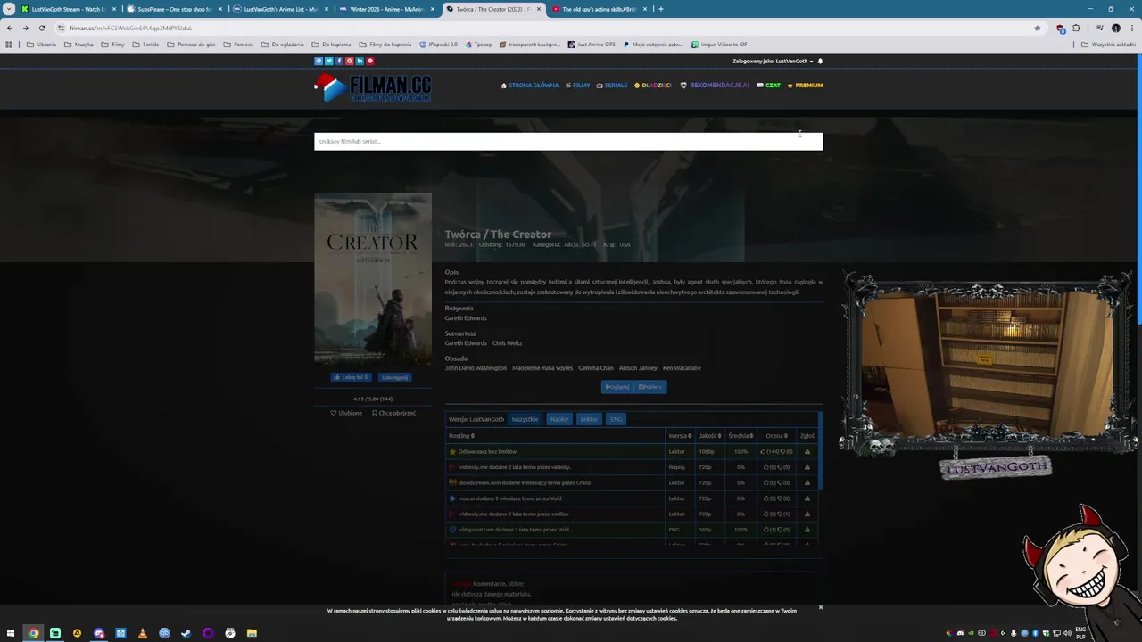1142x642 pixels.
Task: Open new browser tab with plus icon
Action: (x=660, y=9)
